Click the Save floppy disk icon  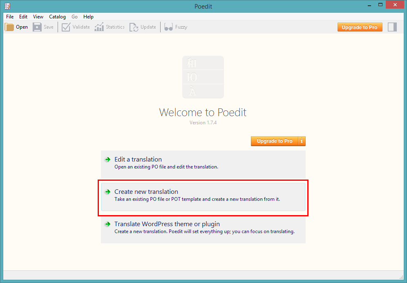pyautogui.click(x=37, y=27)
